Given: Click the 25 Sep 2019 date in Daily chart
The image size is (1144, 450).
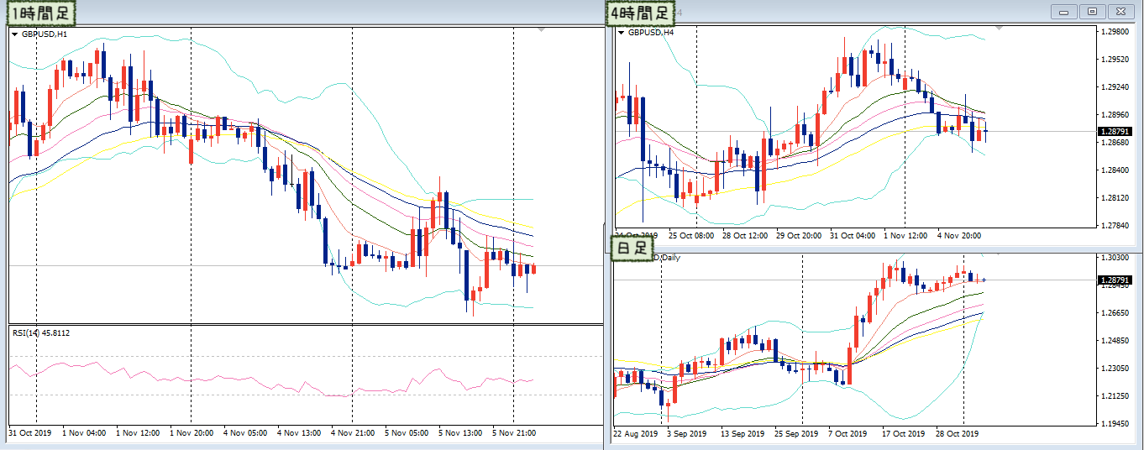Looking at the screenshot, I should [797, 433].
